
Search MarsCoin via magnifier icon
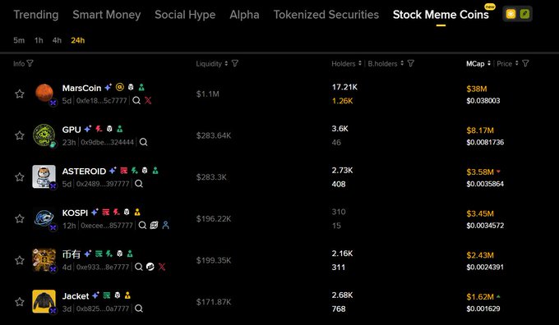136,100
